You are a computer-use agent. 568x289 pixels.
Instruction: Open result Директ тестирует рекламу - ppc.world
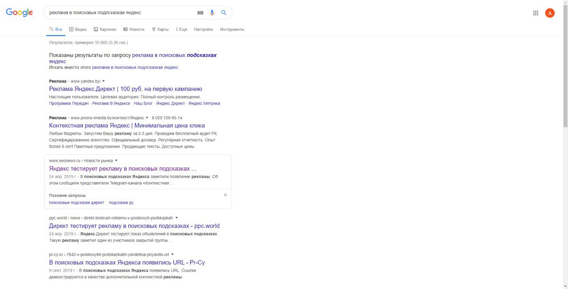134,226
